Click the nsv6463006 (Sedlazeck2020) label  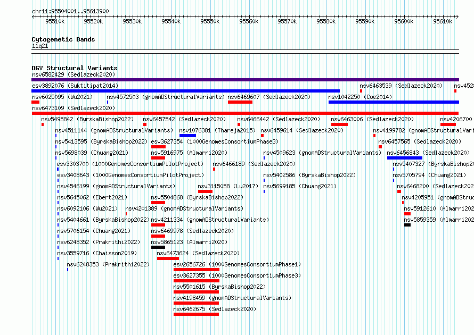(372, 119)
